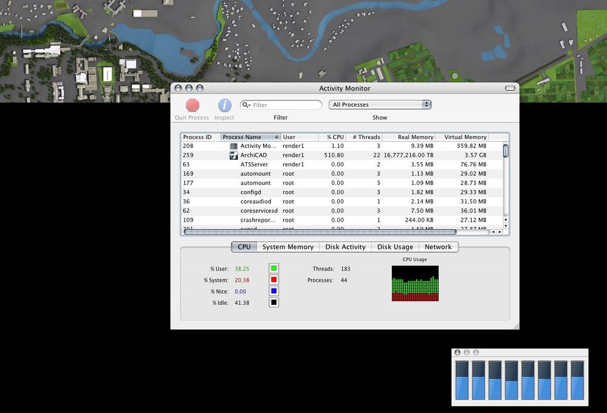Click the scroll right arrow of process list
The height and width of the screenshot is (413, 607).
coord(500,232)
